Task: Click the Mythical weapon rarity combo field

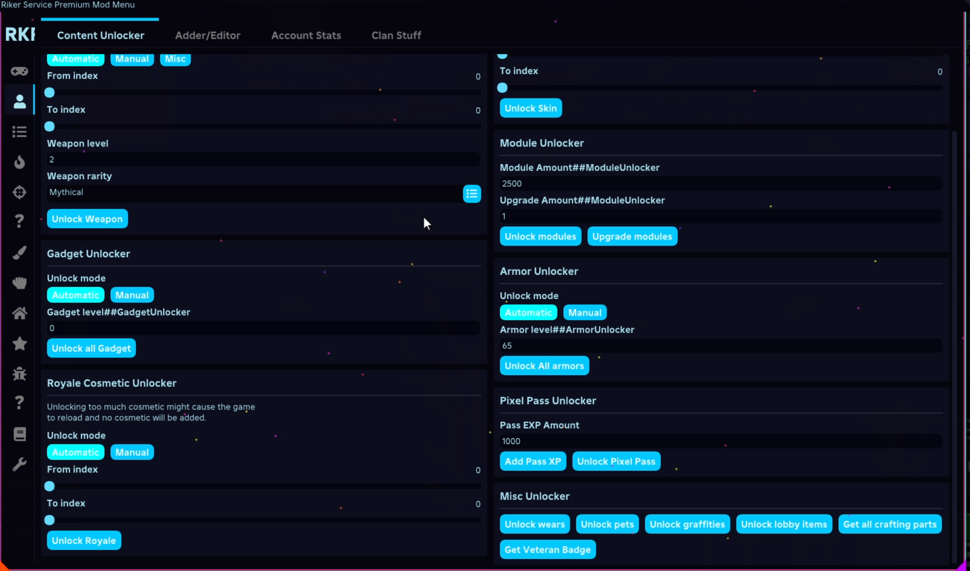Action: tap(254, 192)
